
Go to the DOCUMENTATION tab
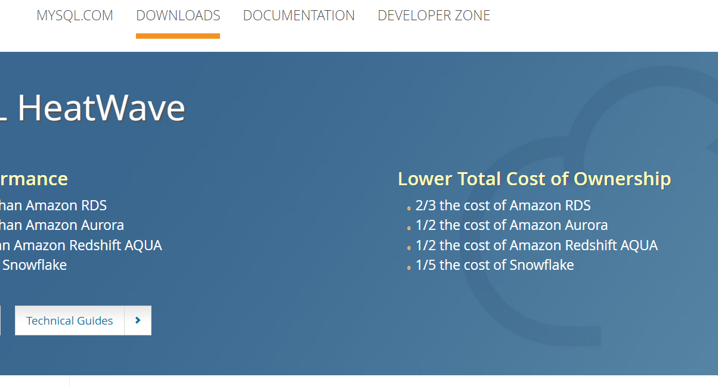[299, 15]
